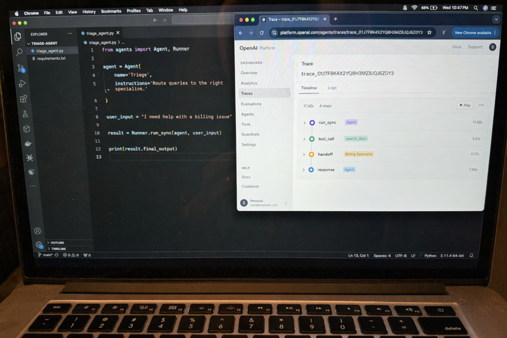Click the Play trace button
The width and height of the screenshot is (507, 338).
tap(464, 105)
